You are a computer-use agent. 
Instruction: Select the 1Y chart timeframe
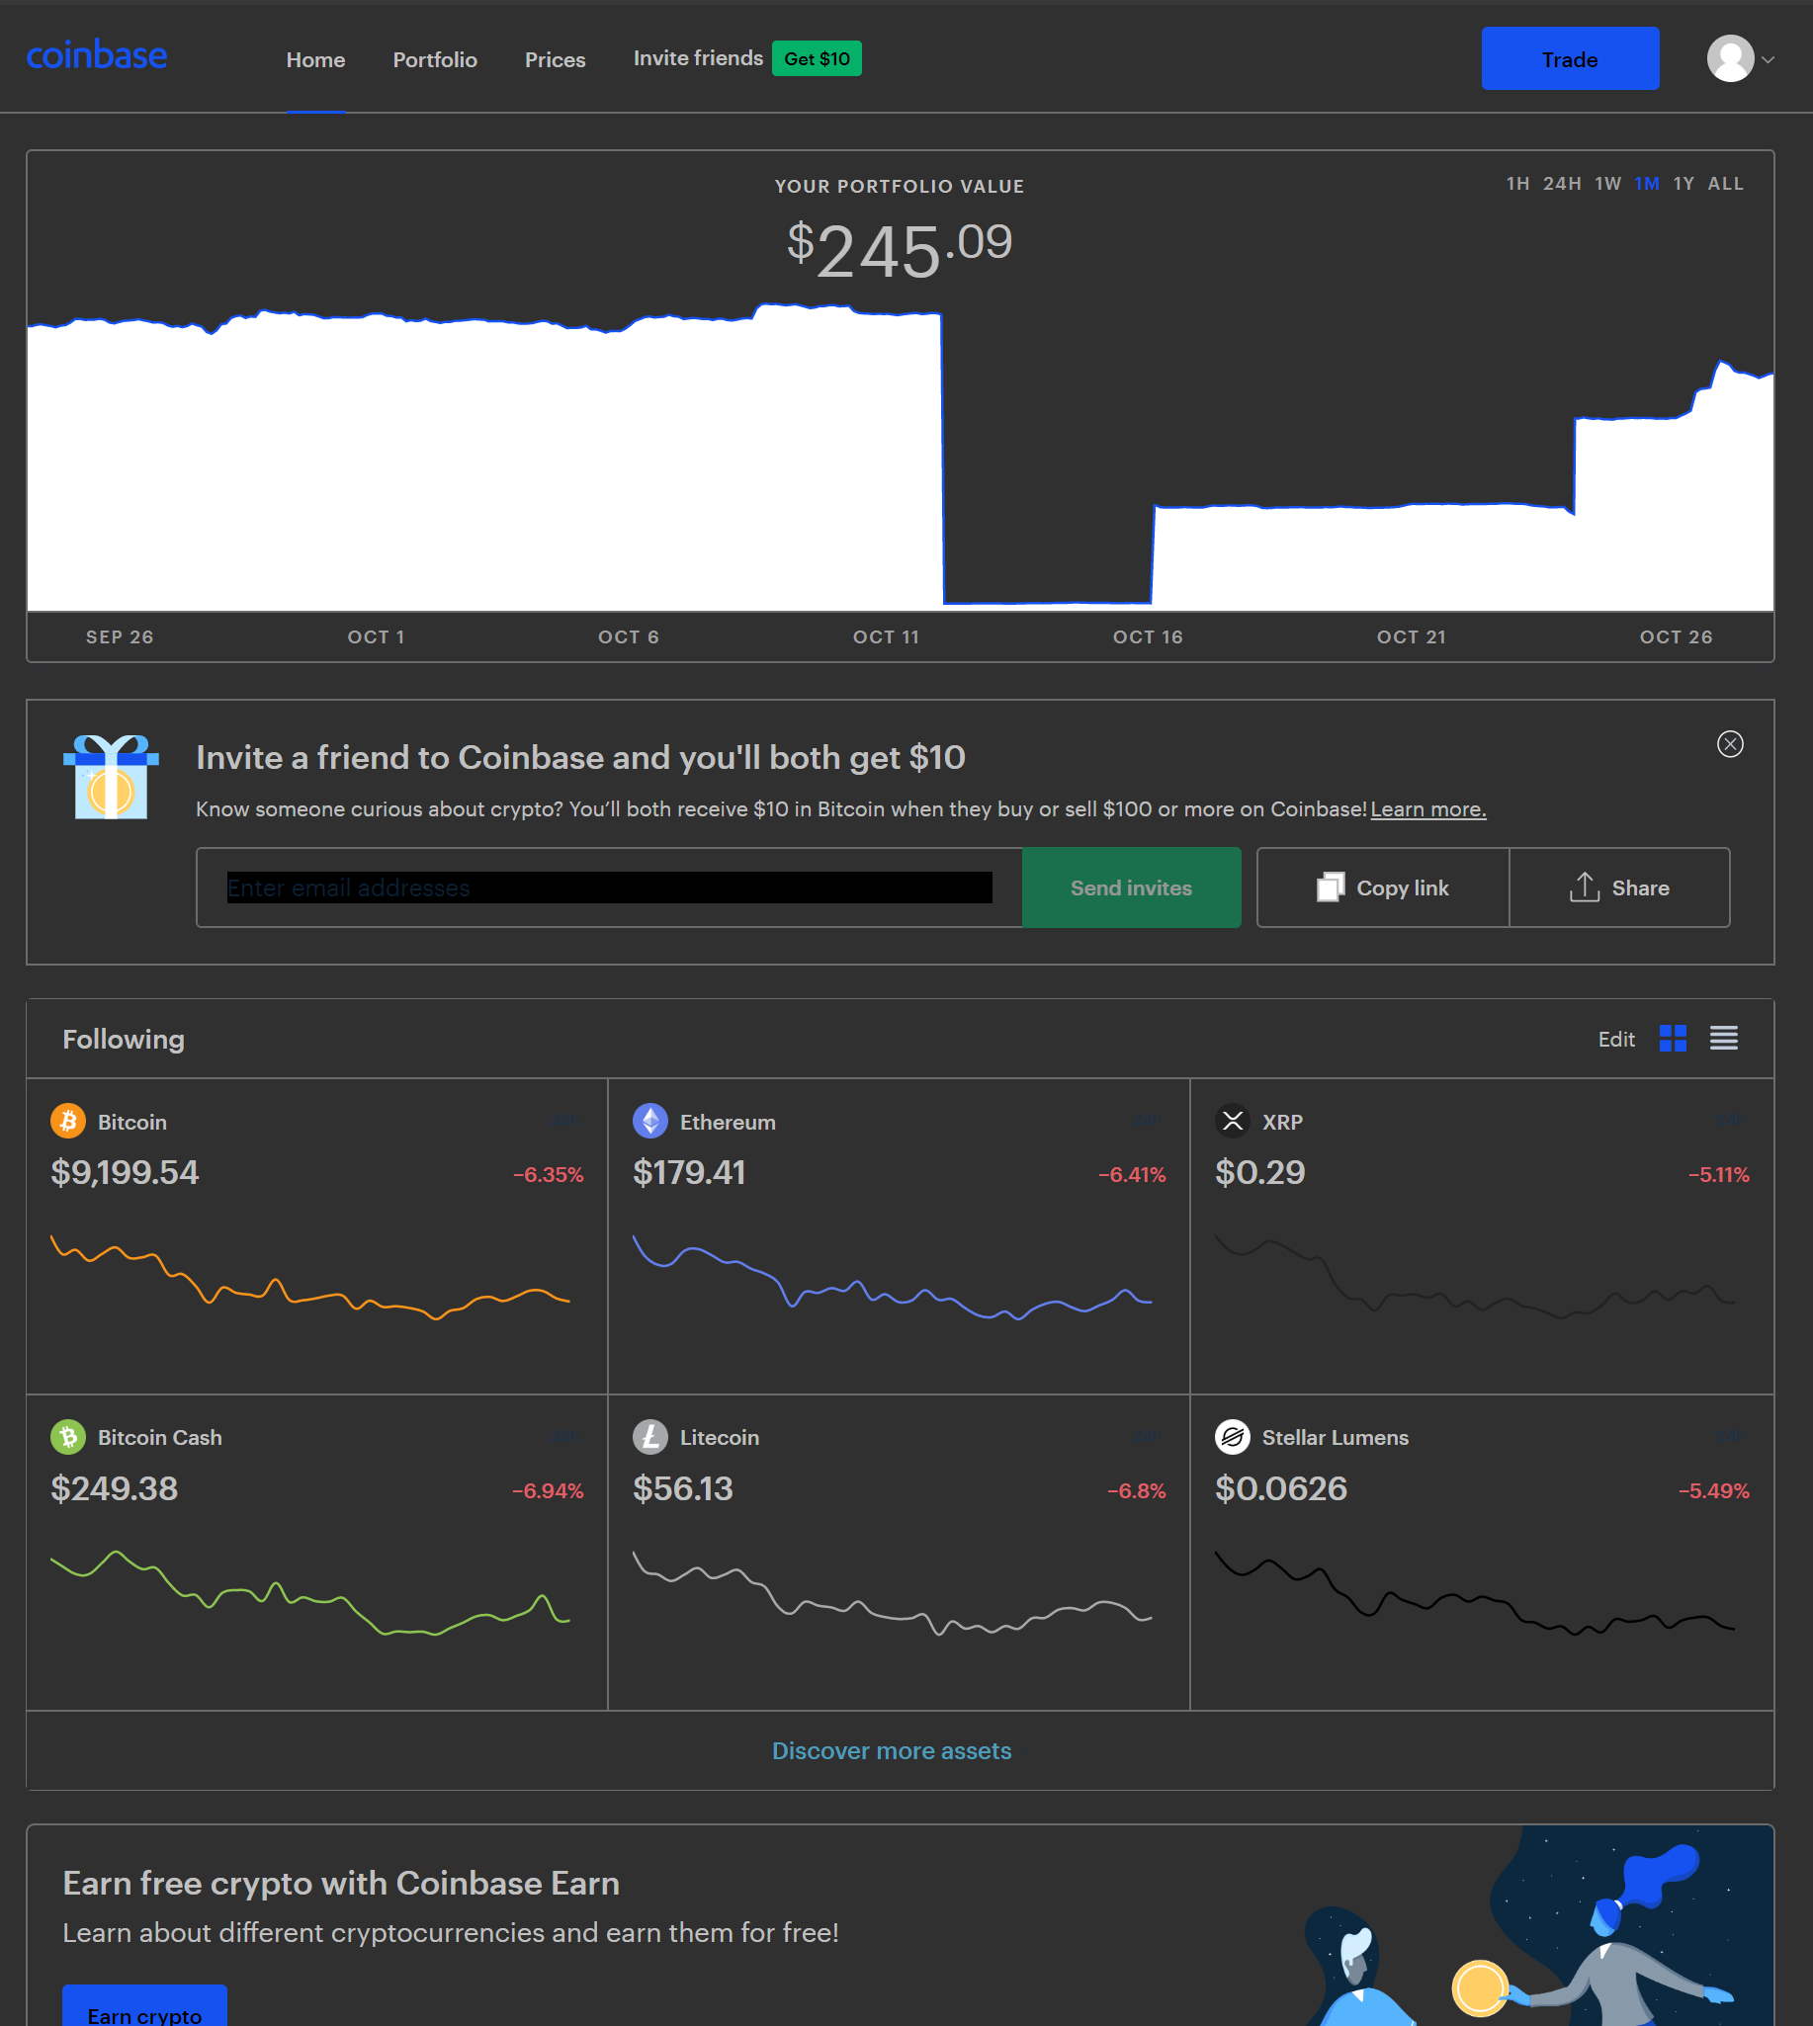click(1683, 183)
